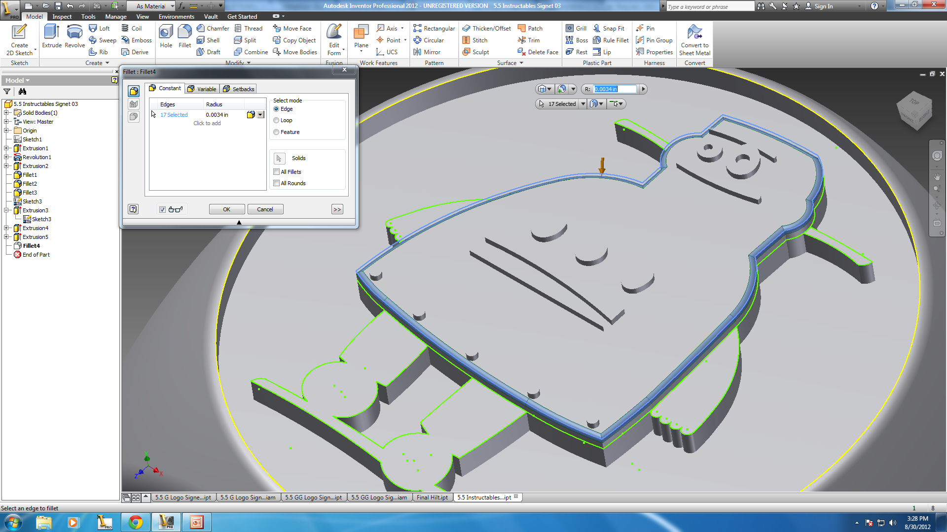Expand the Revolution1 tree node

6,157
